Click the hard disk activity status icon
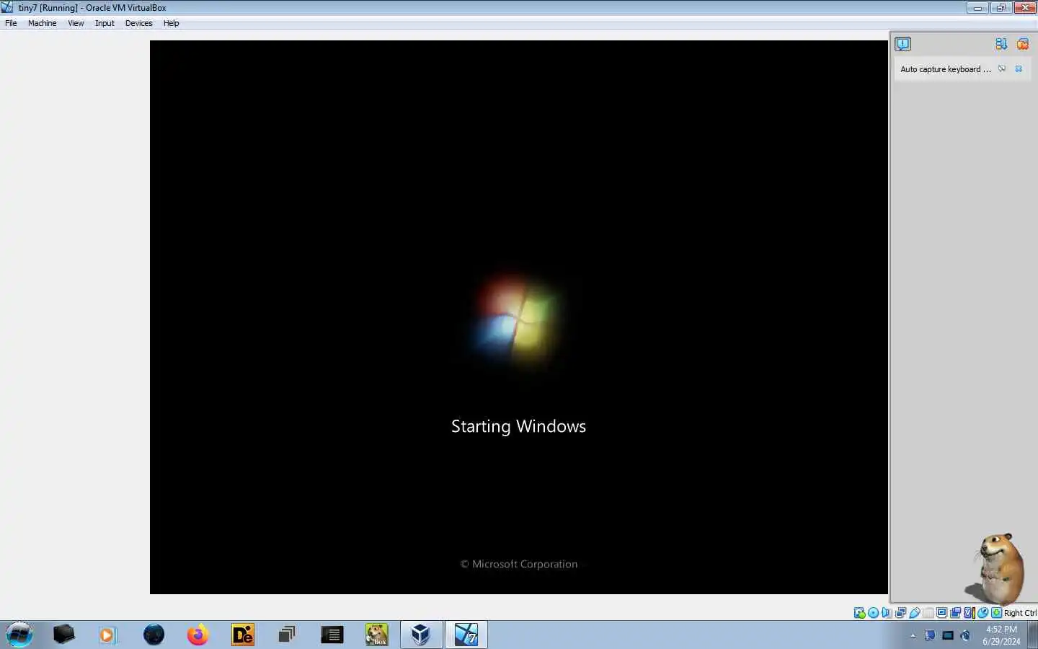The image size is (1038, 649). click(x=859, y=613)
